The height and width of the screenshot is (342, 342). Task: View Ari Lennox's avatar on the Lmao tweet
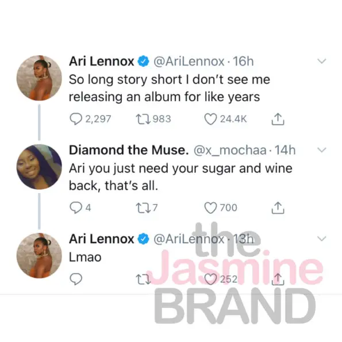[x=39, y=256]
